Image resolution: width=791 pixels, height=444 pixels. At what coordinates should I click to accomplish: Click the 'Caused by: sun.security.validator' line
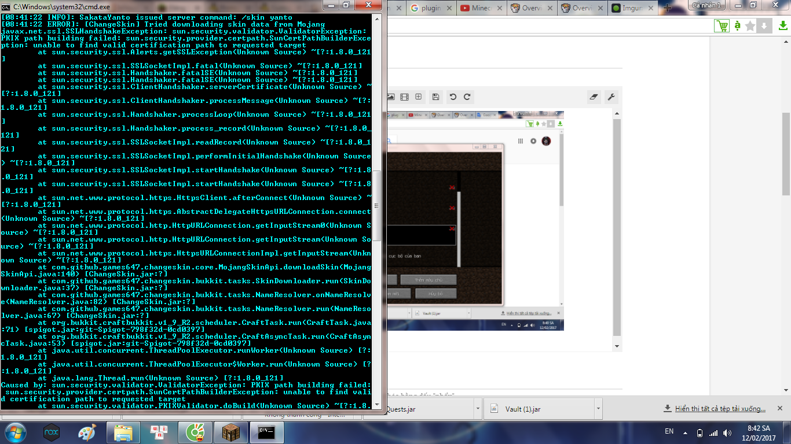186,385
